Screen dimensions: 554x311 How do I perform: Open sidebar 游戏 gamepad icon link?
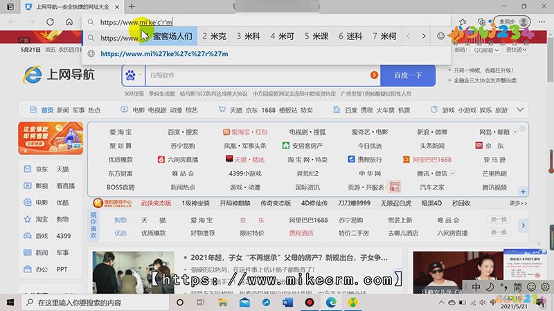point(28,236)
